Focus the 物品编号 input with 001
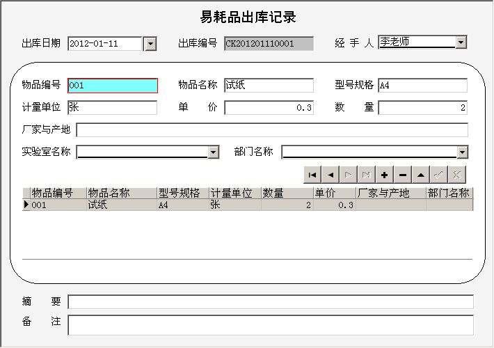The image size is (494, 348). 113,86
